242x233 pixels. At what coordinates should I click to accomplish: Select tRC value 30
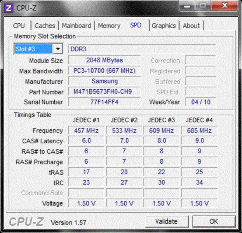tap(162, 183)
